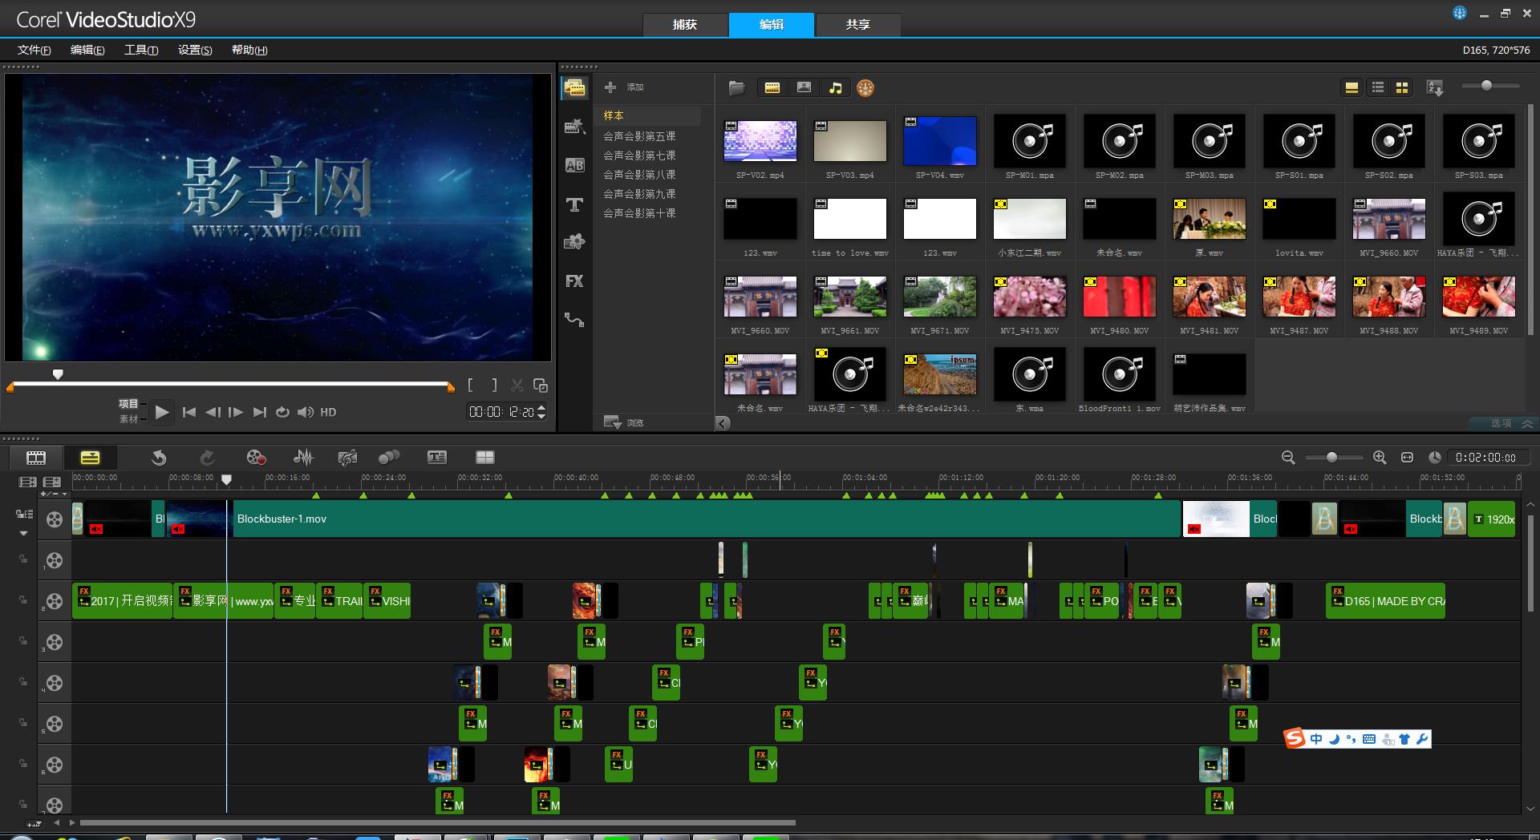Open the Instant Project panel icon

[574, 126]
